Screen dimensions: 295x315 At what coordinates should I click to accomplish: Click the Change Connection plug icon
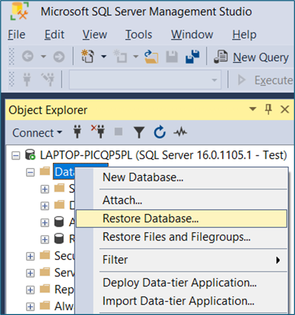(x=48, y=80)
